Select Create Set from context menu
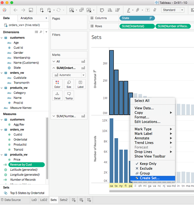The height and width of the screenshot is (205, 194). (x=149, y=178)
